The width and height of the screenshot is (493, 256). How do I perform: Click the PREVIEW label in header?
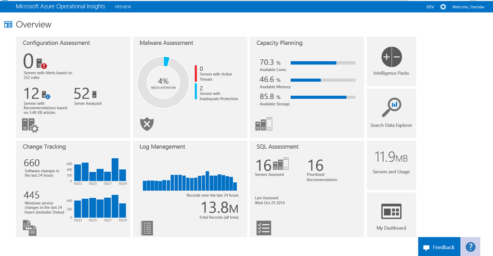point(123,7)
